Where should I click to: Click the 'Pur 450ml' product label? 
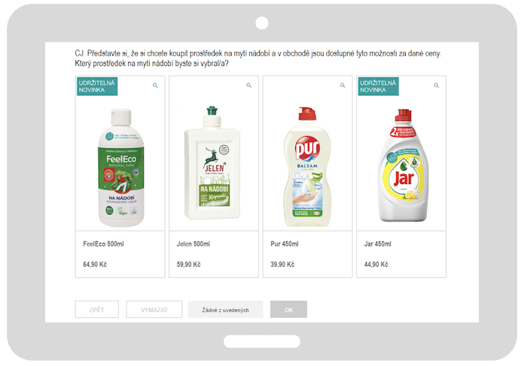pyautogui.click(x=285, y=244)
